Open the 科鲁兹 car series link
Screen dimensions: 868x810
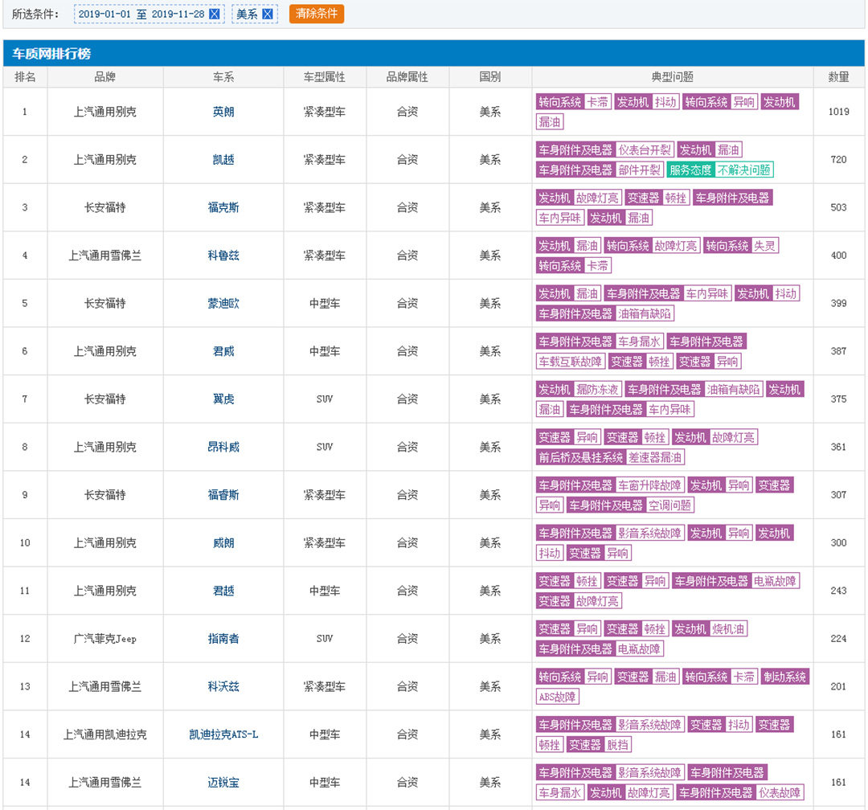point(223,256)
